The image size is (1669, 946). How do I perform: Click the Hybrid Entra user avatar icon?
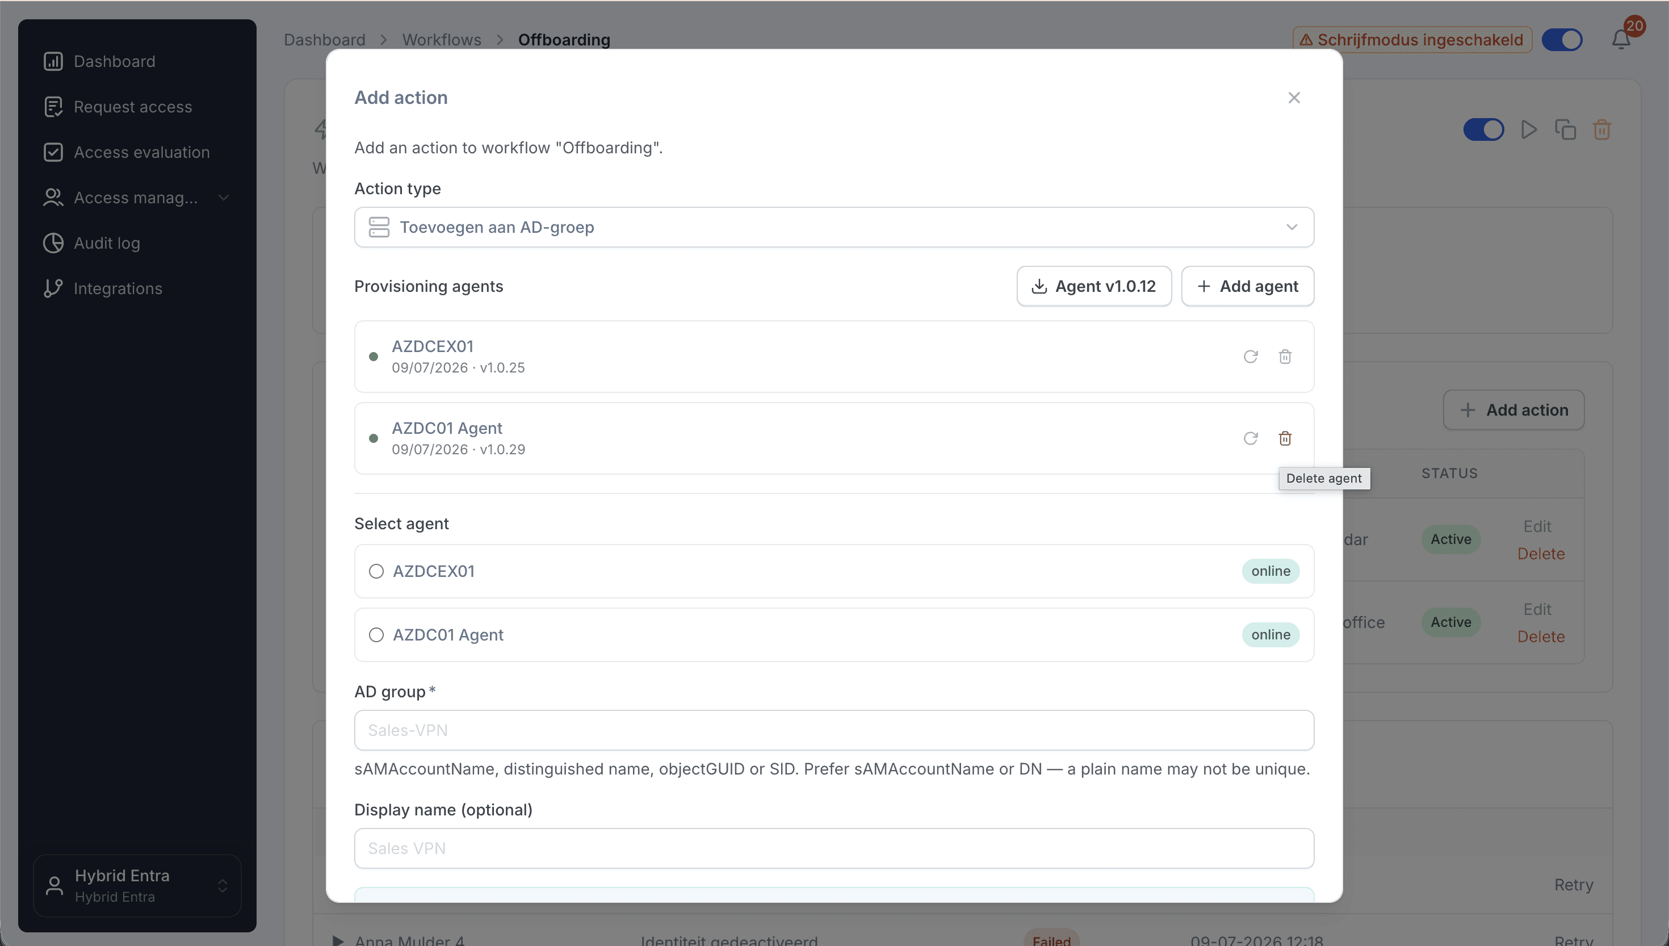pos(54,886)
